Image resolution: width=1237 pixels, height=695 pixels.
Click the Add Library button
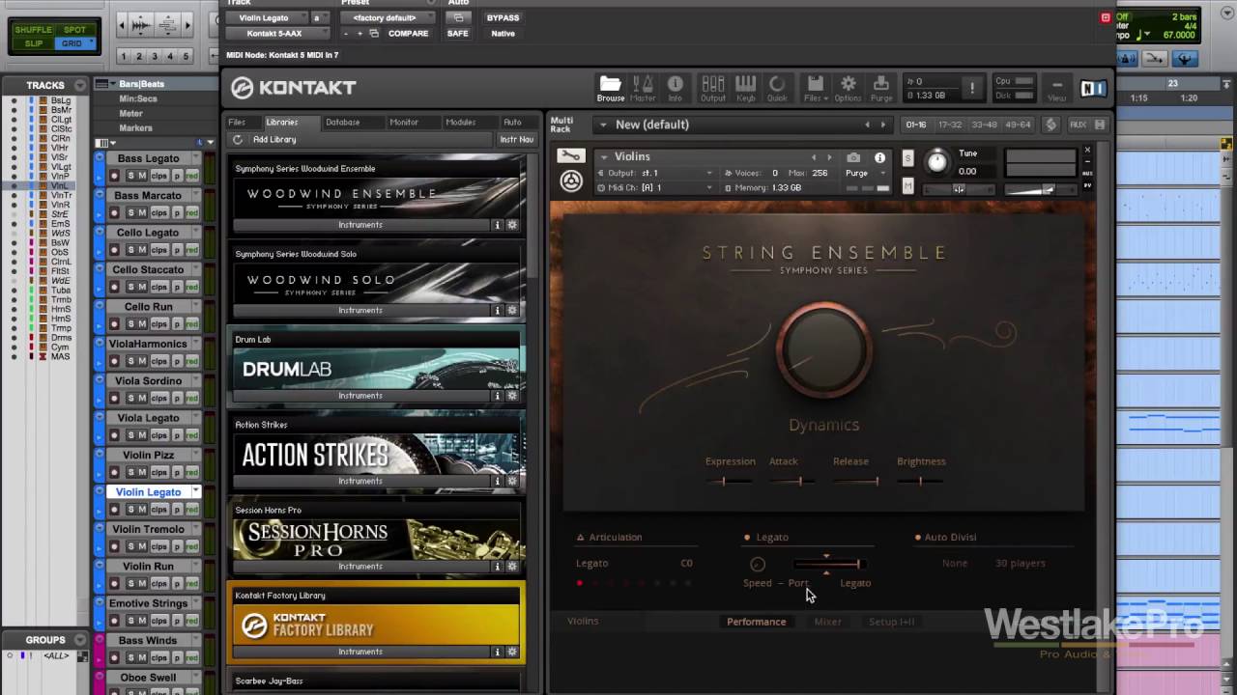[x=274, y=139]
